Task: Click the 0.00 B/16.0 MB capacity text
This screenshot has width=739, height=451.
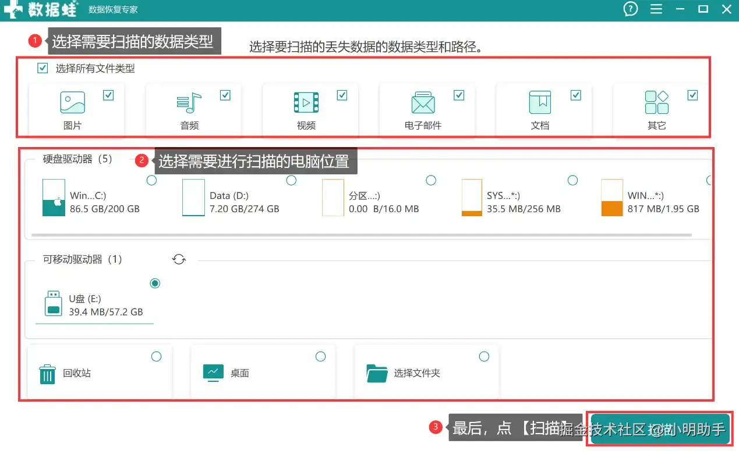Action: coord(384,209)
